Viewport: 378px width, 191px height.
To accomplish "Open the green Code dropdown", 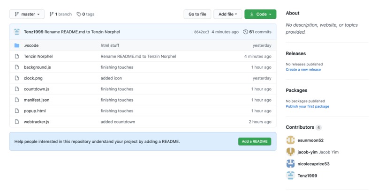I will coord(260,14).
